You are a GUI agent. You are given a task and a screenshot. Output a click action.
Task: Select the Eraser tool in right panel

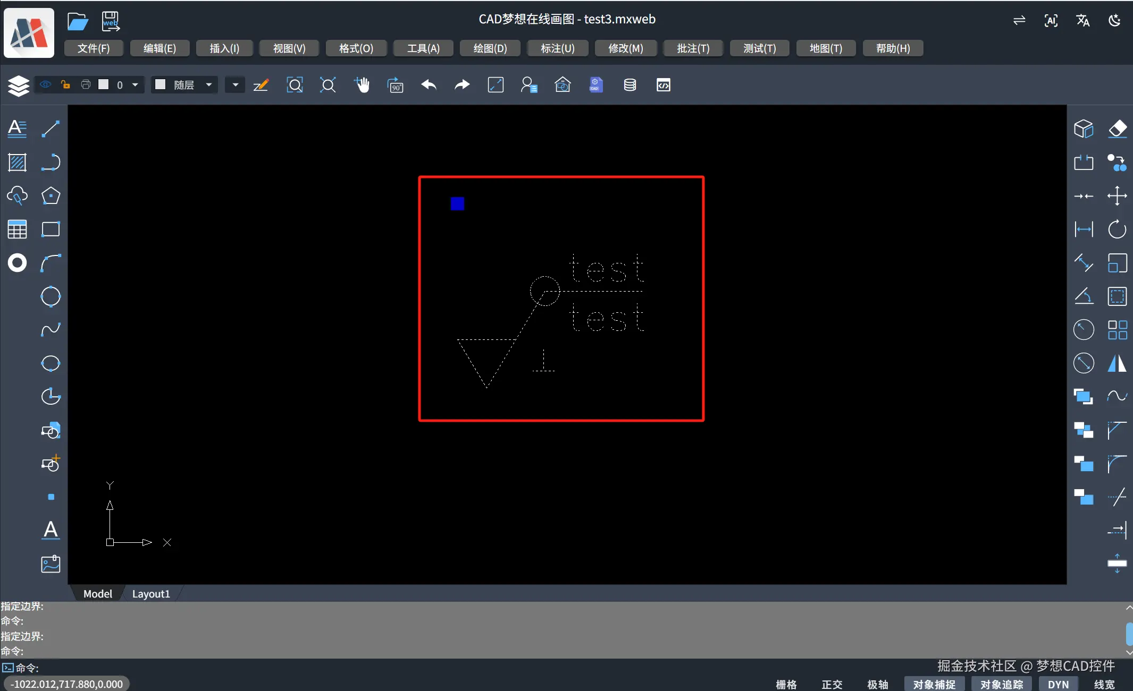tap(1118, 129)
